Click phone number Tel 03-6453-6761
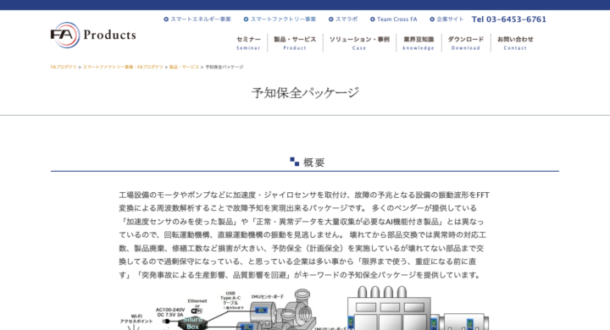Image resolution: width=610 pixels, height=330 pixels. [509, 19]
